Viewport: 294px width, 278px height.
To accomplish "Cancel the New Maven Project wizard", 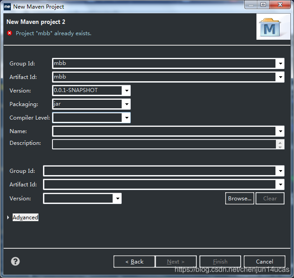I will point(265,262).
